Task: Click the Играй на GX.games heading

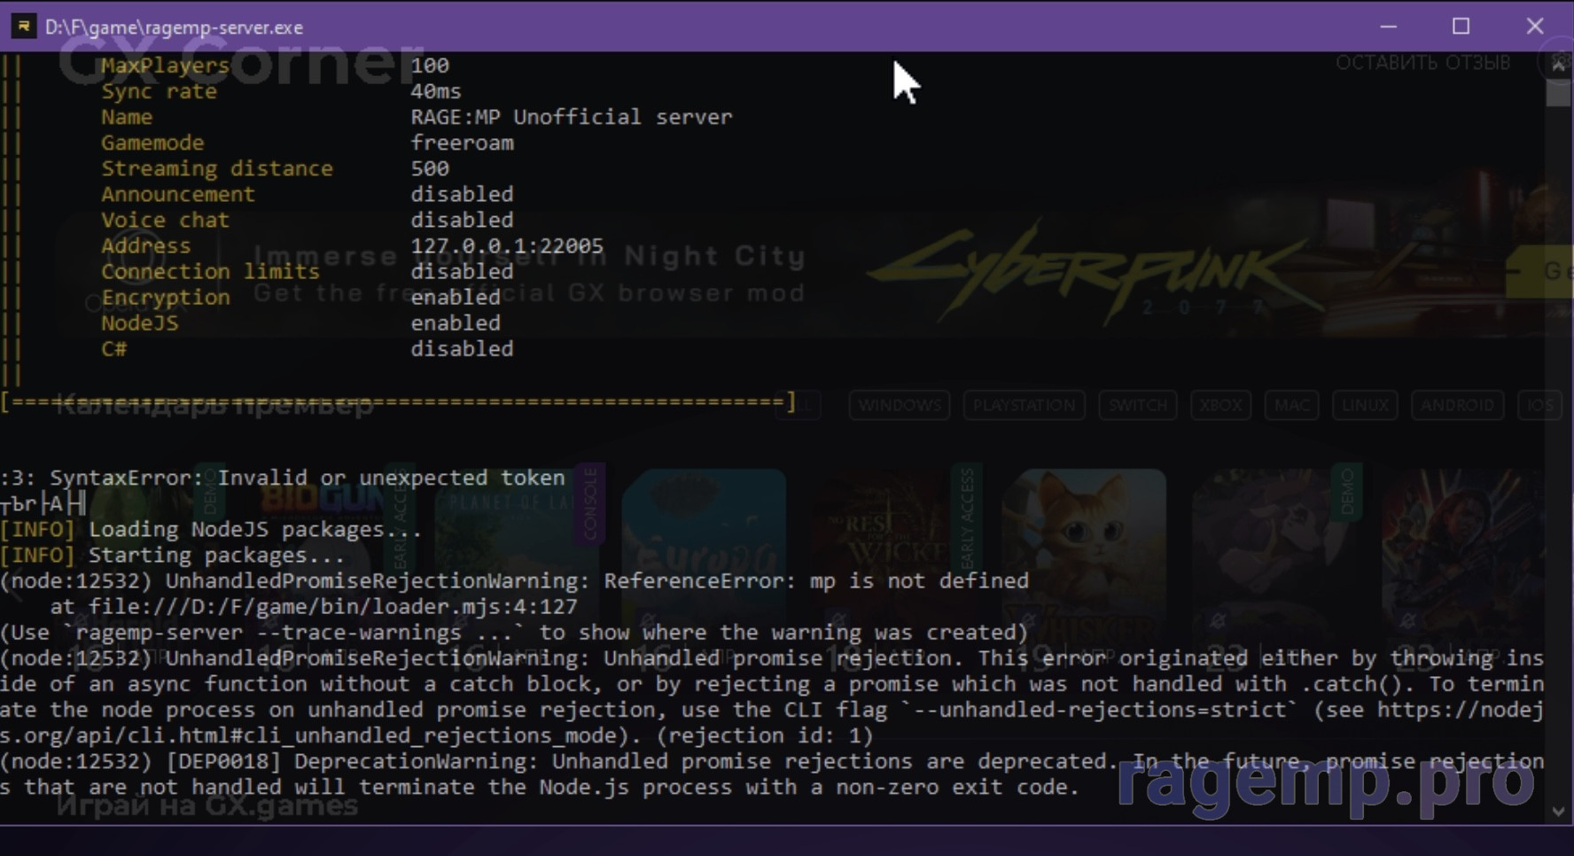Action: pos(207,805)
